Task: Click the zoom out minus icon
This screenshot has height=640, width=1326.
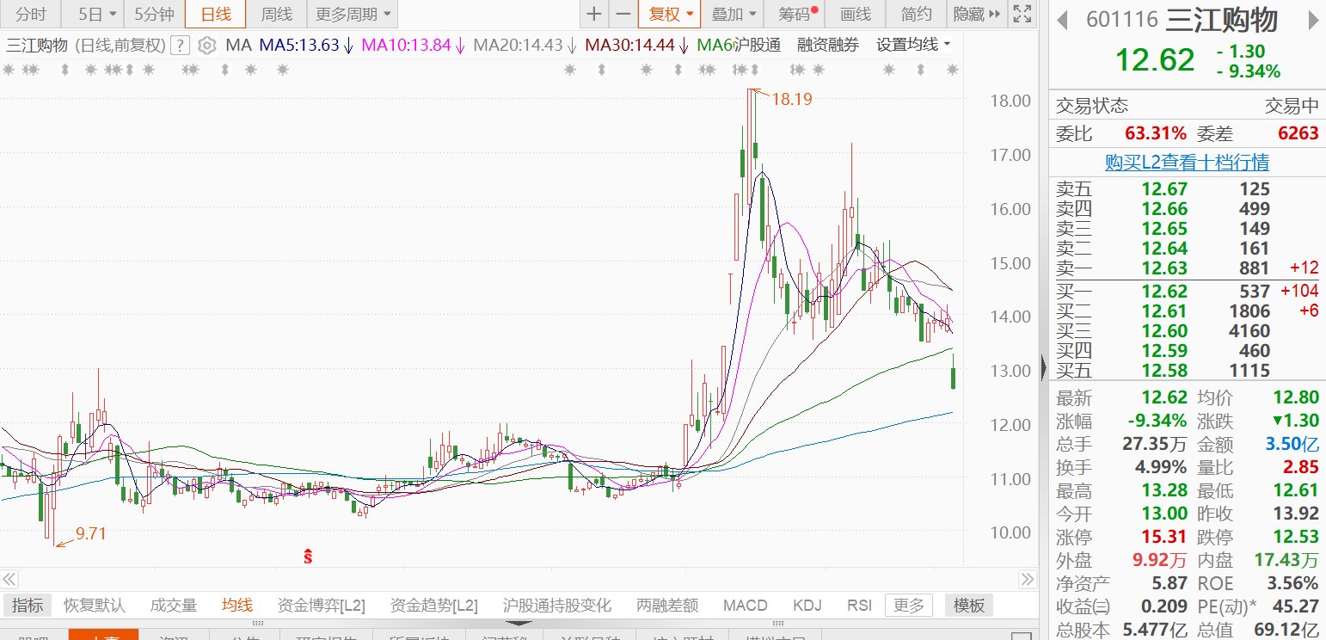Action: [623, 14]
